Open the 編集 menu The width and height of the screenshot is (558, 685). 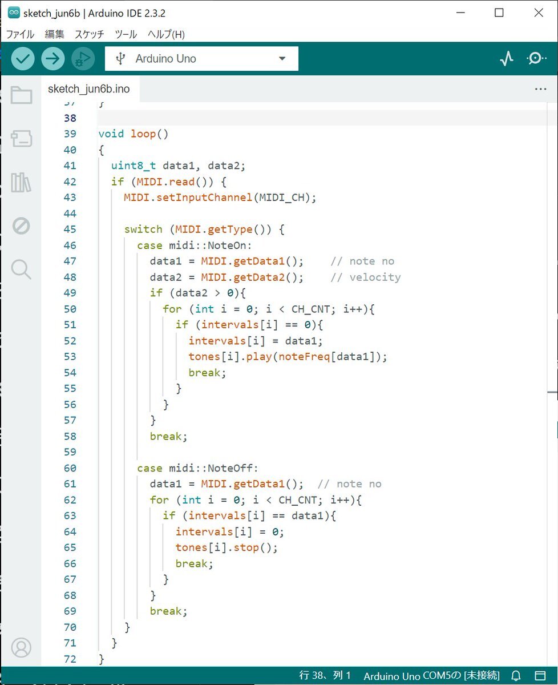pyautogui.click(x=55, y=34)
